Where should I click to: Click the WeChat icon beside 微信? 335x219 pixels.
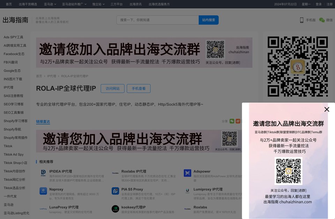point(322,20)
